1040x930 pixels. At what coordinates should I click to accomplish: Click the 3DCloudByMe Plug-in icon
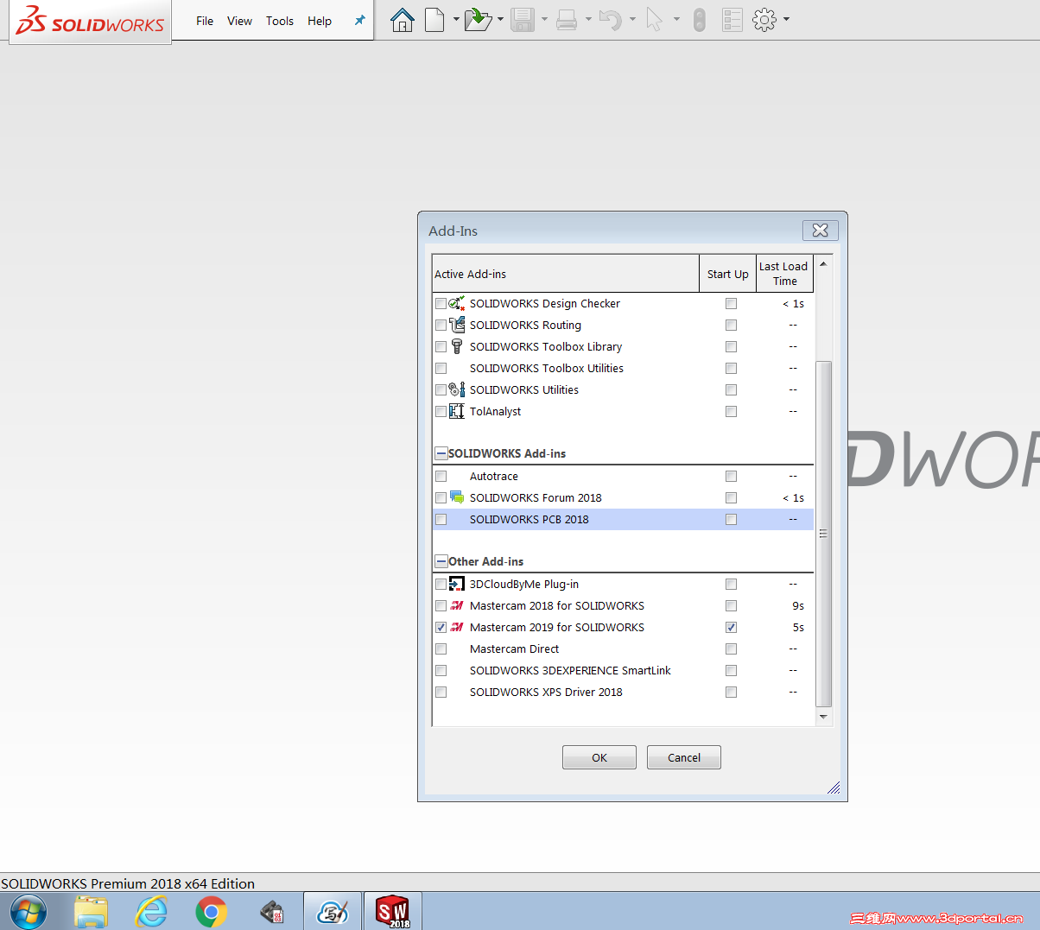457,584
